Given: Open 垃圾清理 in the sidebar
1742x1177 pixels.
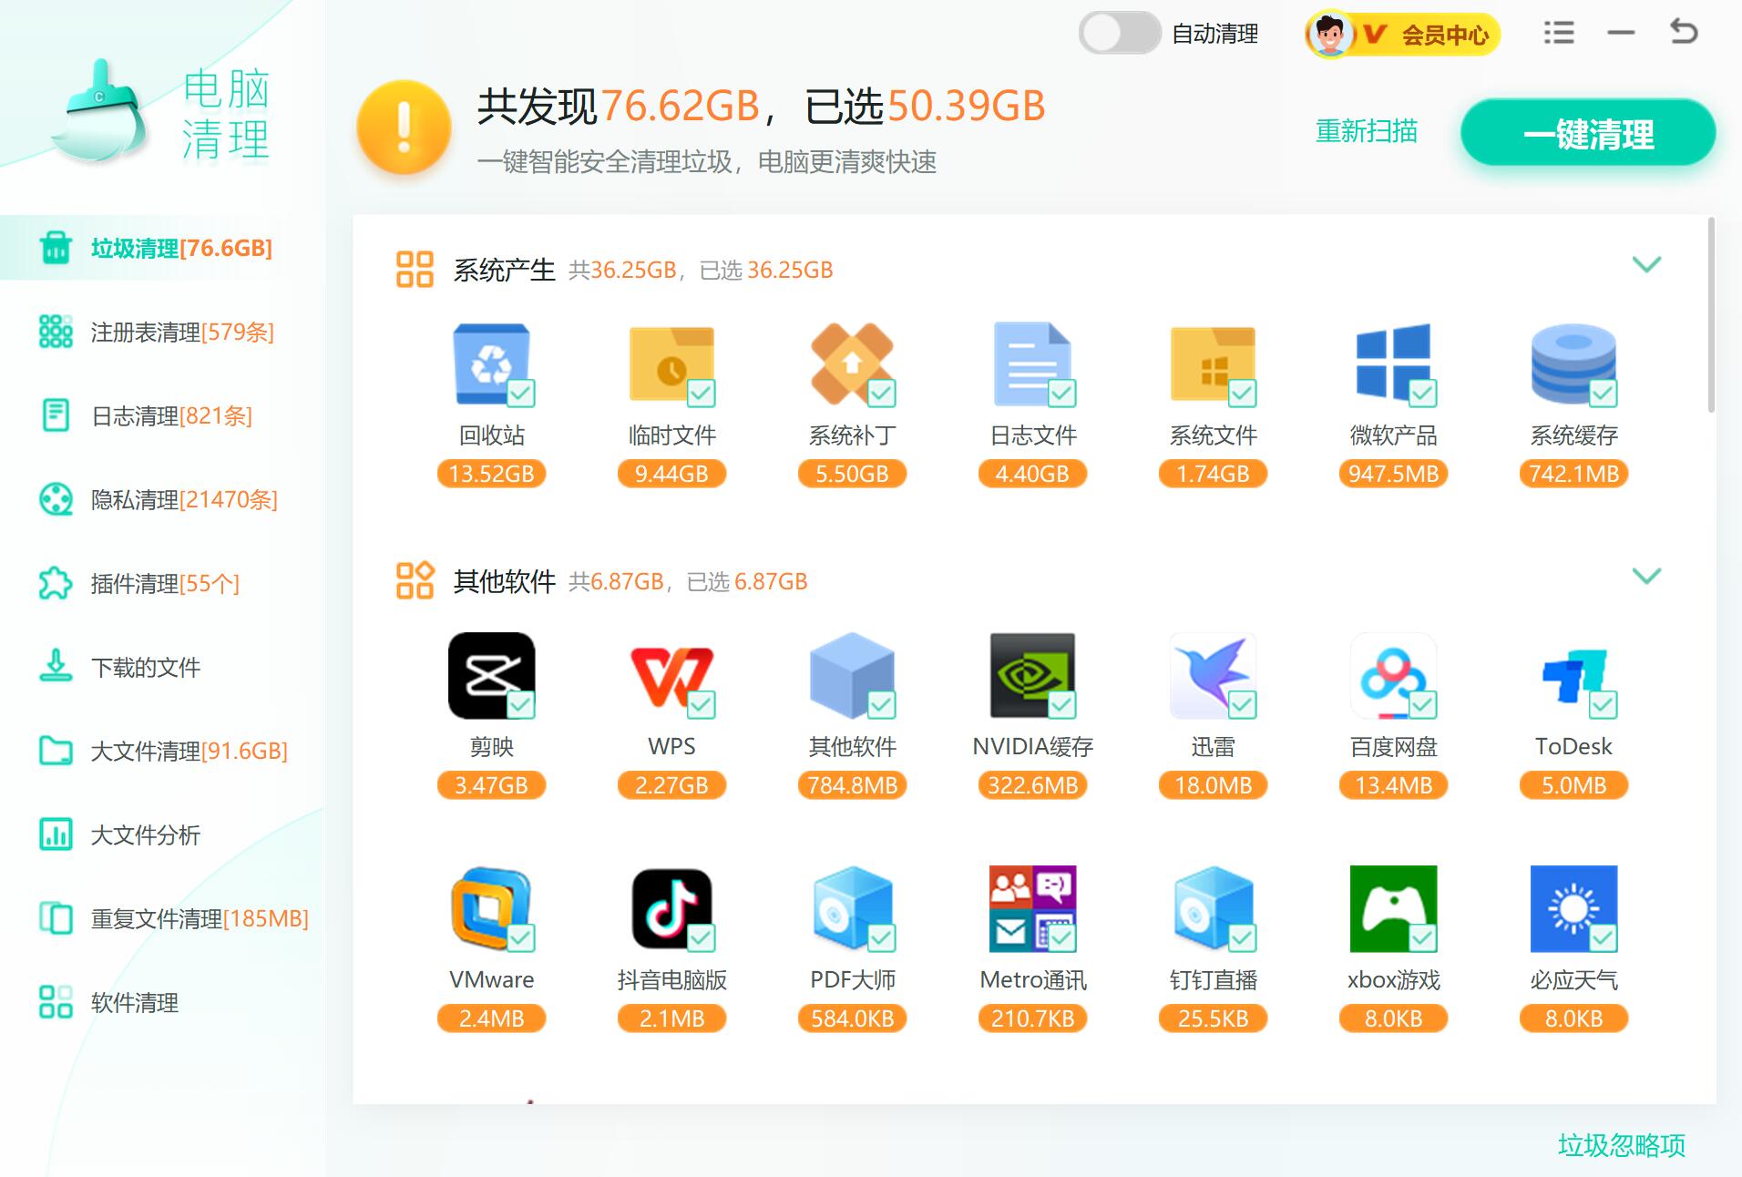Looking at the screenshot, I should [162, 248].
